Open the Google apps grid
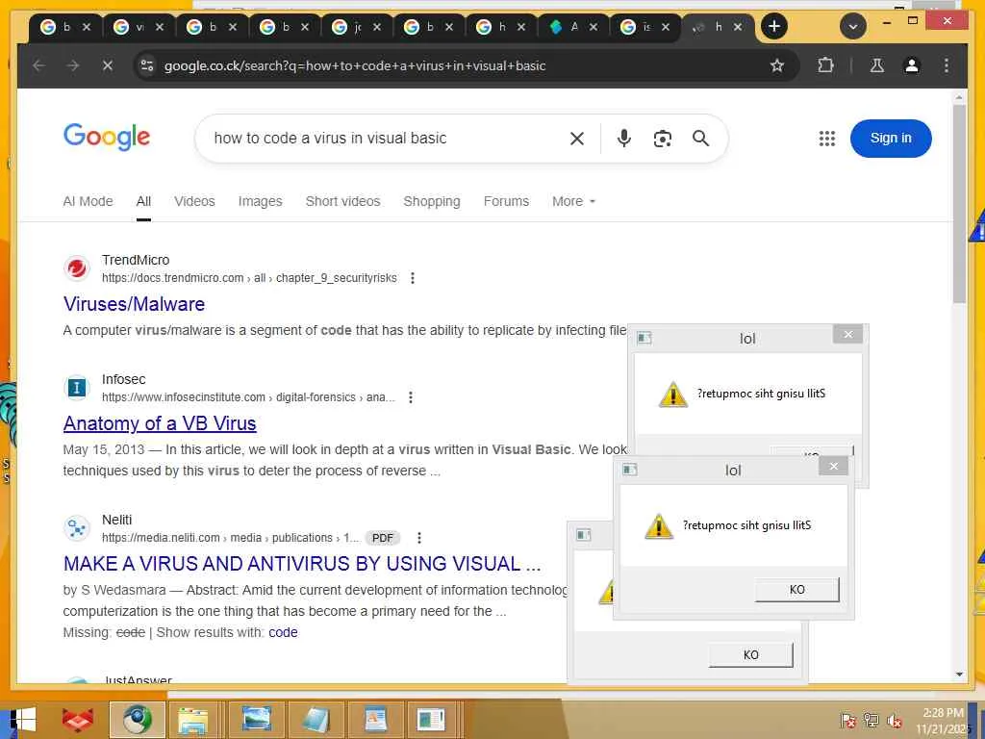The height and width of the screenshot is (739, 985). click(x=826, y=139)
